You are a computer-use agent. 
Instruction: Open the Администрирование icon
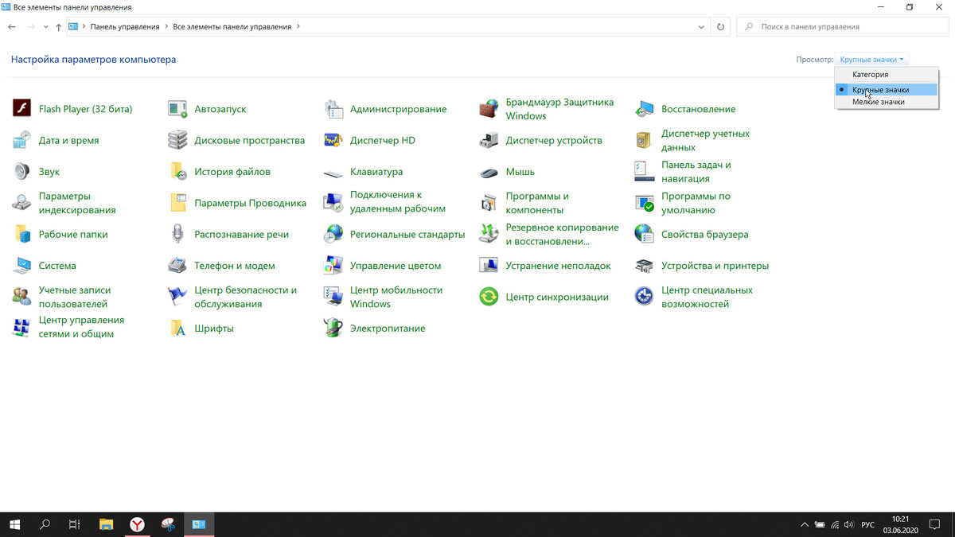pos(333,109)
